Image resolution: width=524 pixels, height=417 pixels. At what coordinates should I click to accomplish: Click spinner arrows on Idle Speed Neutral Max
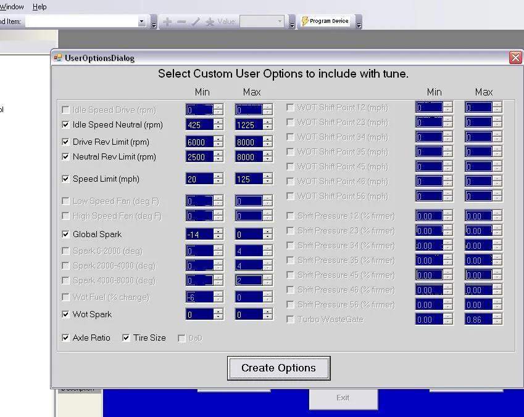(x=268, y=125)
